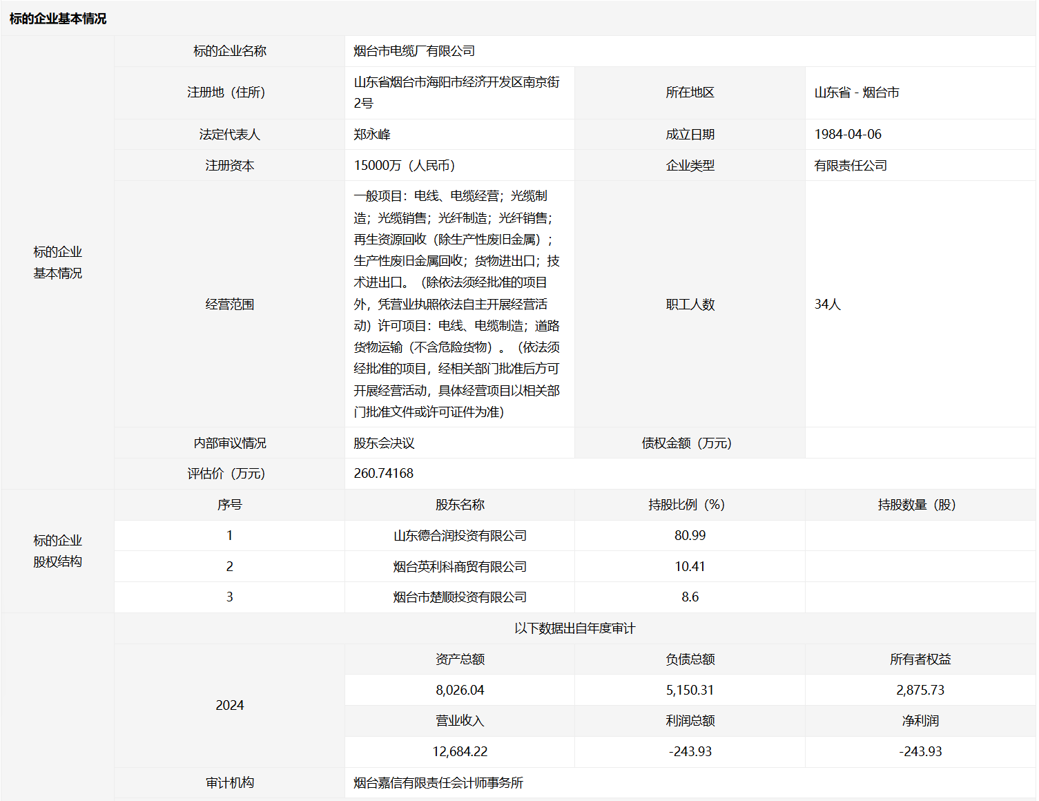This screenshot has width=1039, height=801.
Task: Click audit firm 烟台嘉信有限责任会计师事务所
Action: 438,783
